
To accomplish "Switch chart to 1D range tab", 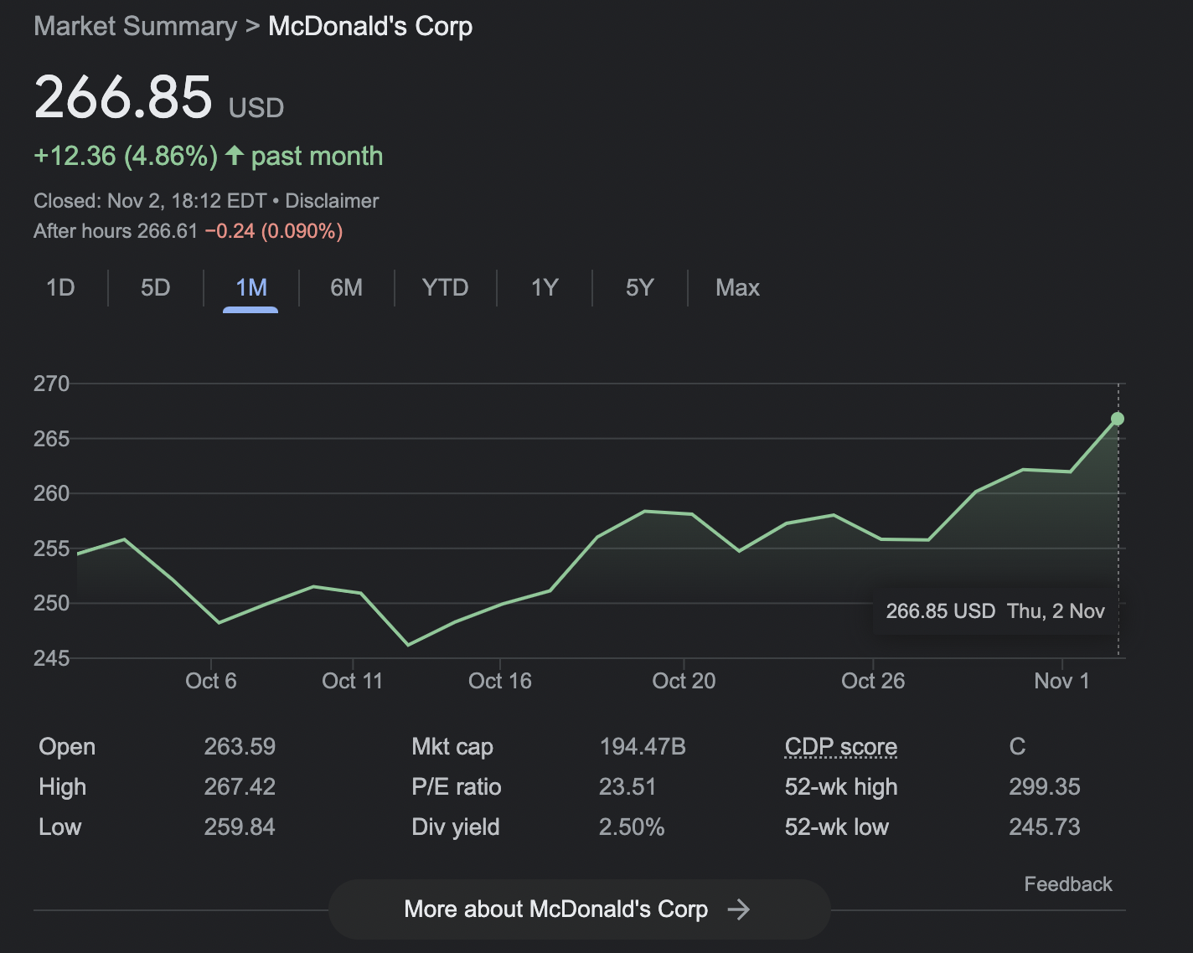I will point(60,288).
